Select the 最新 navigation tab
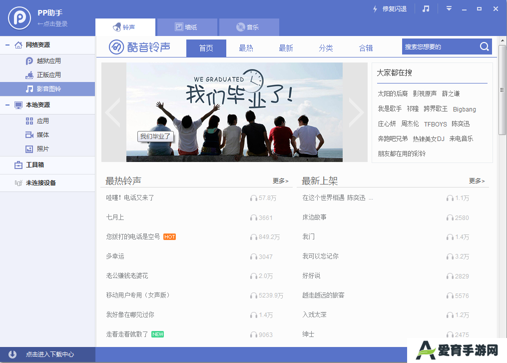Screen dimensions: 507x363 point(286,48)
